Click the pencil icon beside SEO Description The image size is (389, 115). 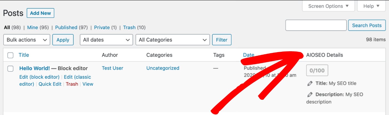[x=310, y=95]
